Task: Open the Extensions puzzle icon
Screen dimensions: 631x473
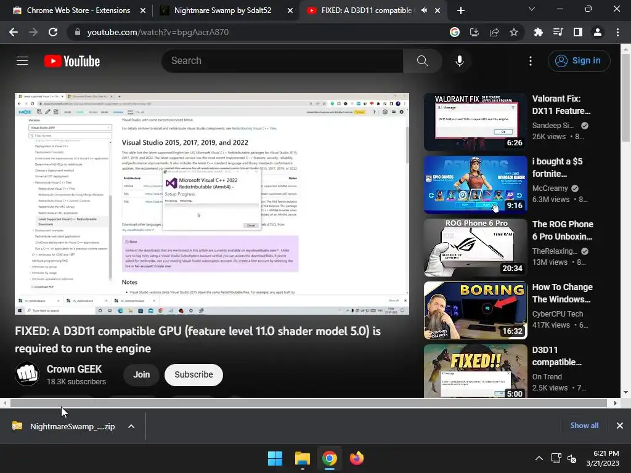Action: point(538,32)
